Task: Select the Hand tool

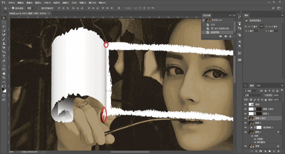Action: click(x=4, y=73)
